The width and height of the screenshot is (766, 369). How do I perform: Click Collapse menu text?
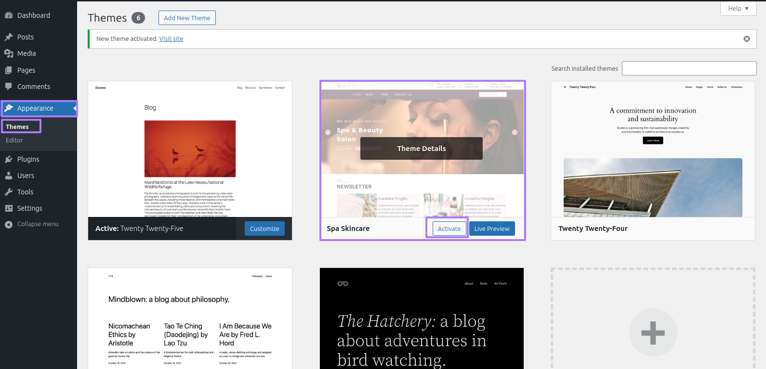(x=38, y=224)
